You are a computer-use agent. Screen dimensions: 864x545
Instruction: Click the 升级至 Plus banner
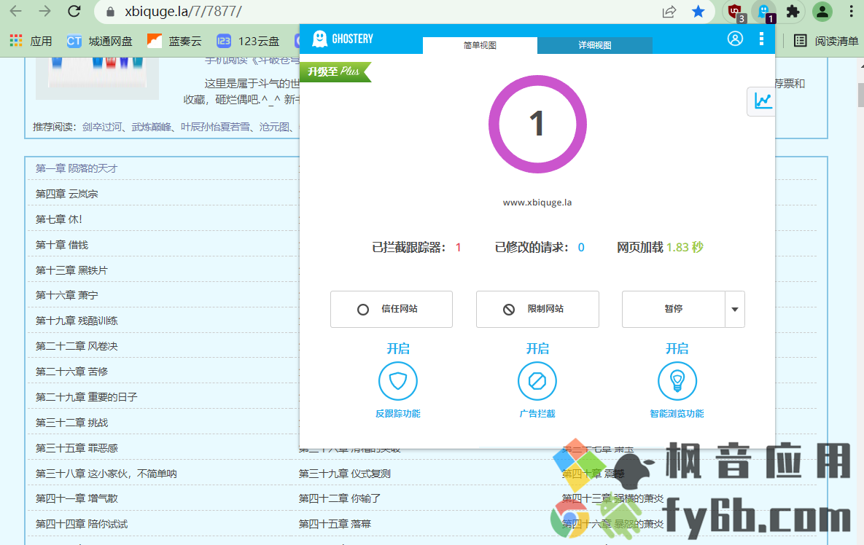click(335, 71)
